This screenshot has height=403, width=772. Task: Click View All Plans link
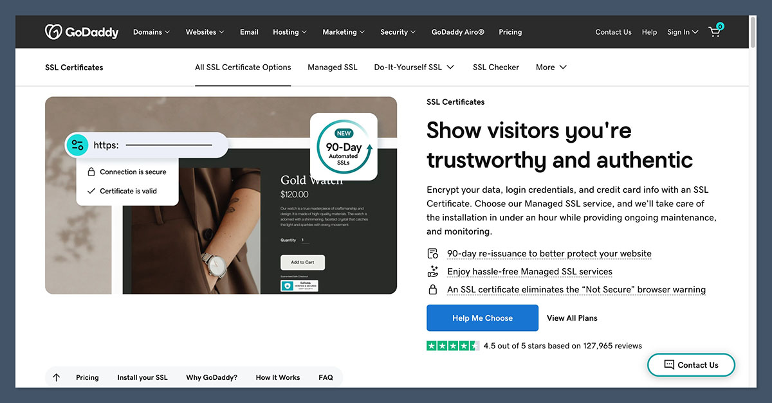click(572, 318)
